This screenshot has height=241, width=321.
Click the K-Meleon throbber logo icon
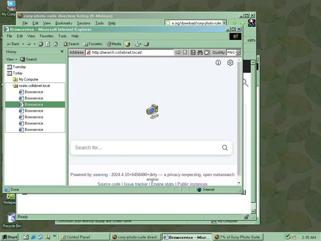[x=252, y=23]
